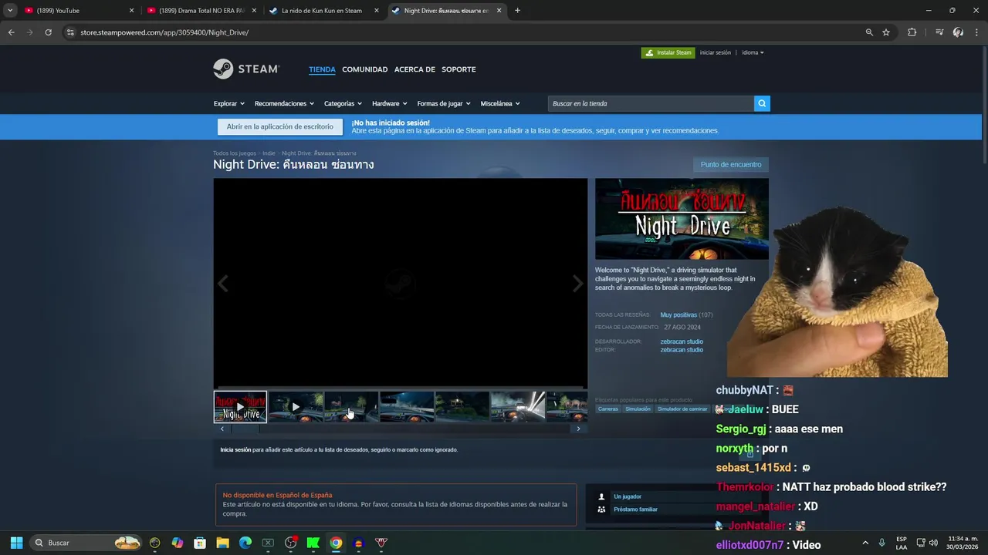
Task: Expand the Recomendaciones dropdown menu
Action: 284,103
